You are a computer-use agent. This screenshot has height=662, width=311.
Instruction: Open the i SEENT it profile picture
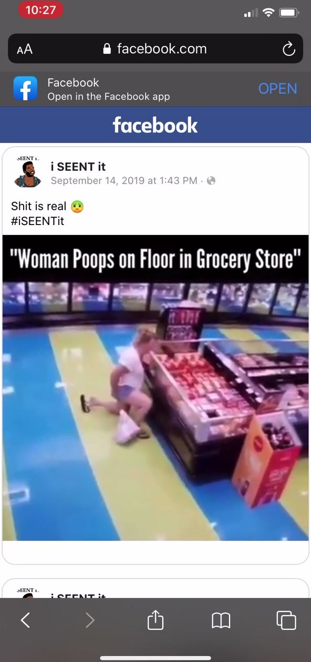coord(28,172)
